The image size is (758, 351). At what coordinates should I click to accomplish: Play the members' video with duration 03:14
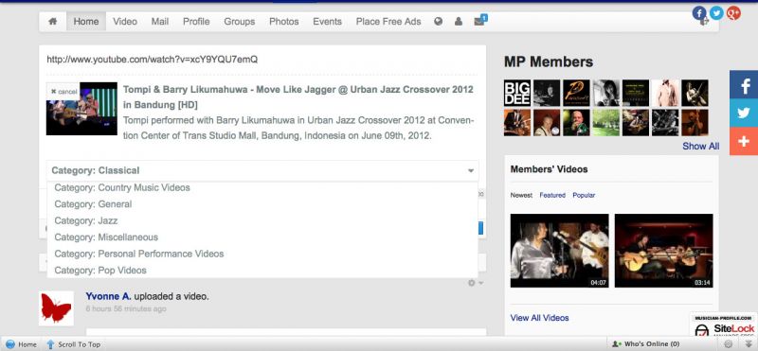[664, 251]
